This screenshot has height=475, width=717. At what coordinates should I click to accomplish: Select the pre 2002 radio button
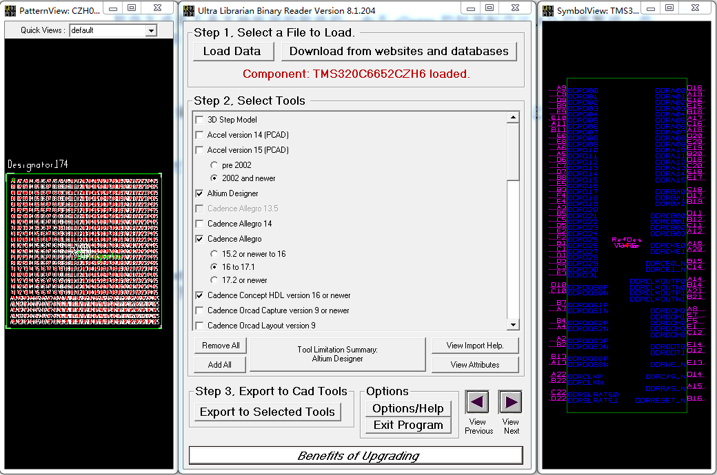[x=214, y=165]
